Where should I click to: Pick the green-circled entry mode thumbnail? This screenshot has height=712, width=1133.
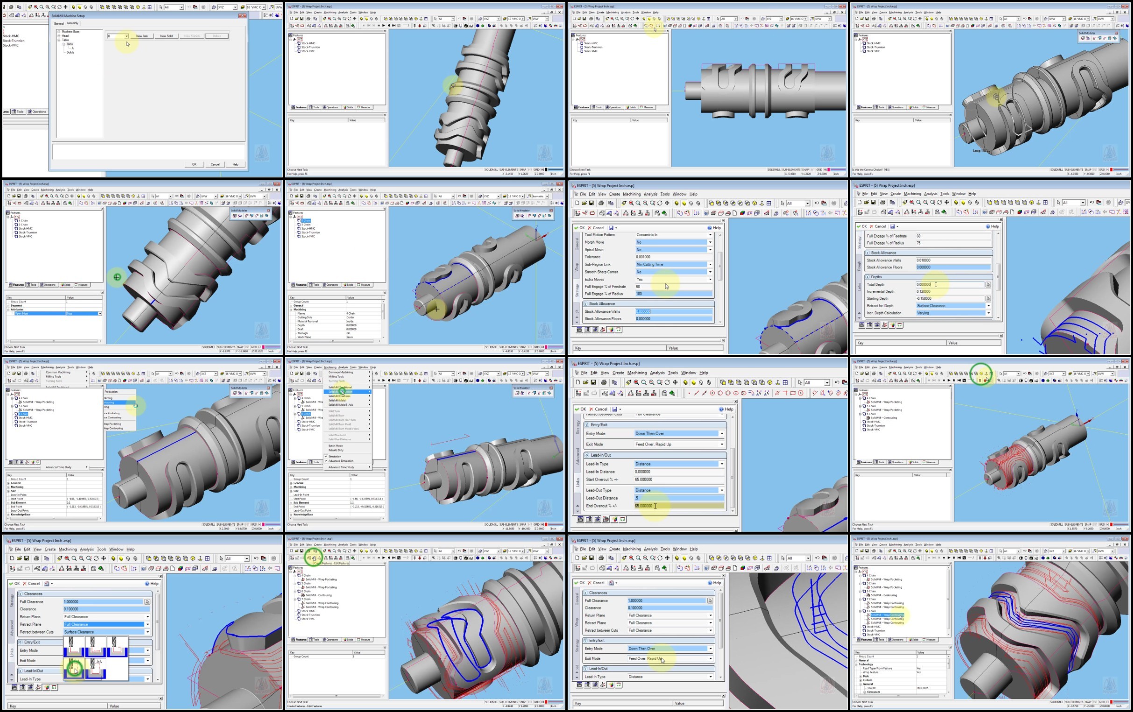(74, 669)
